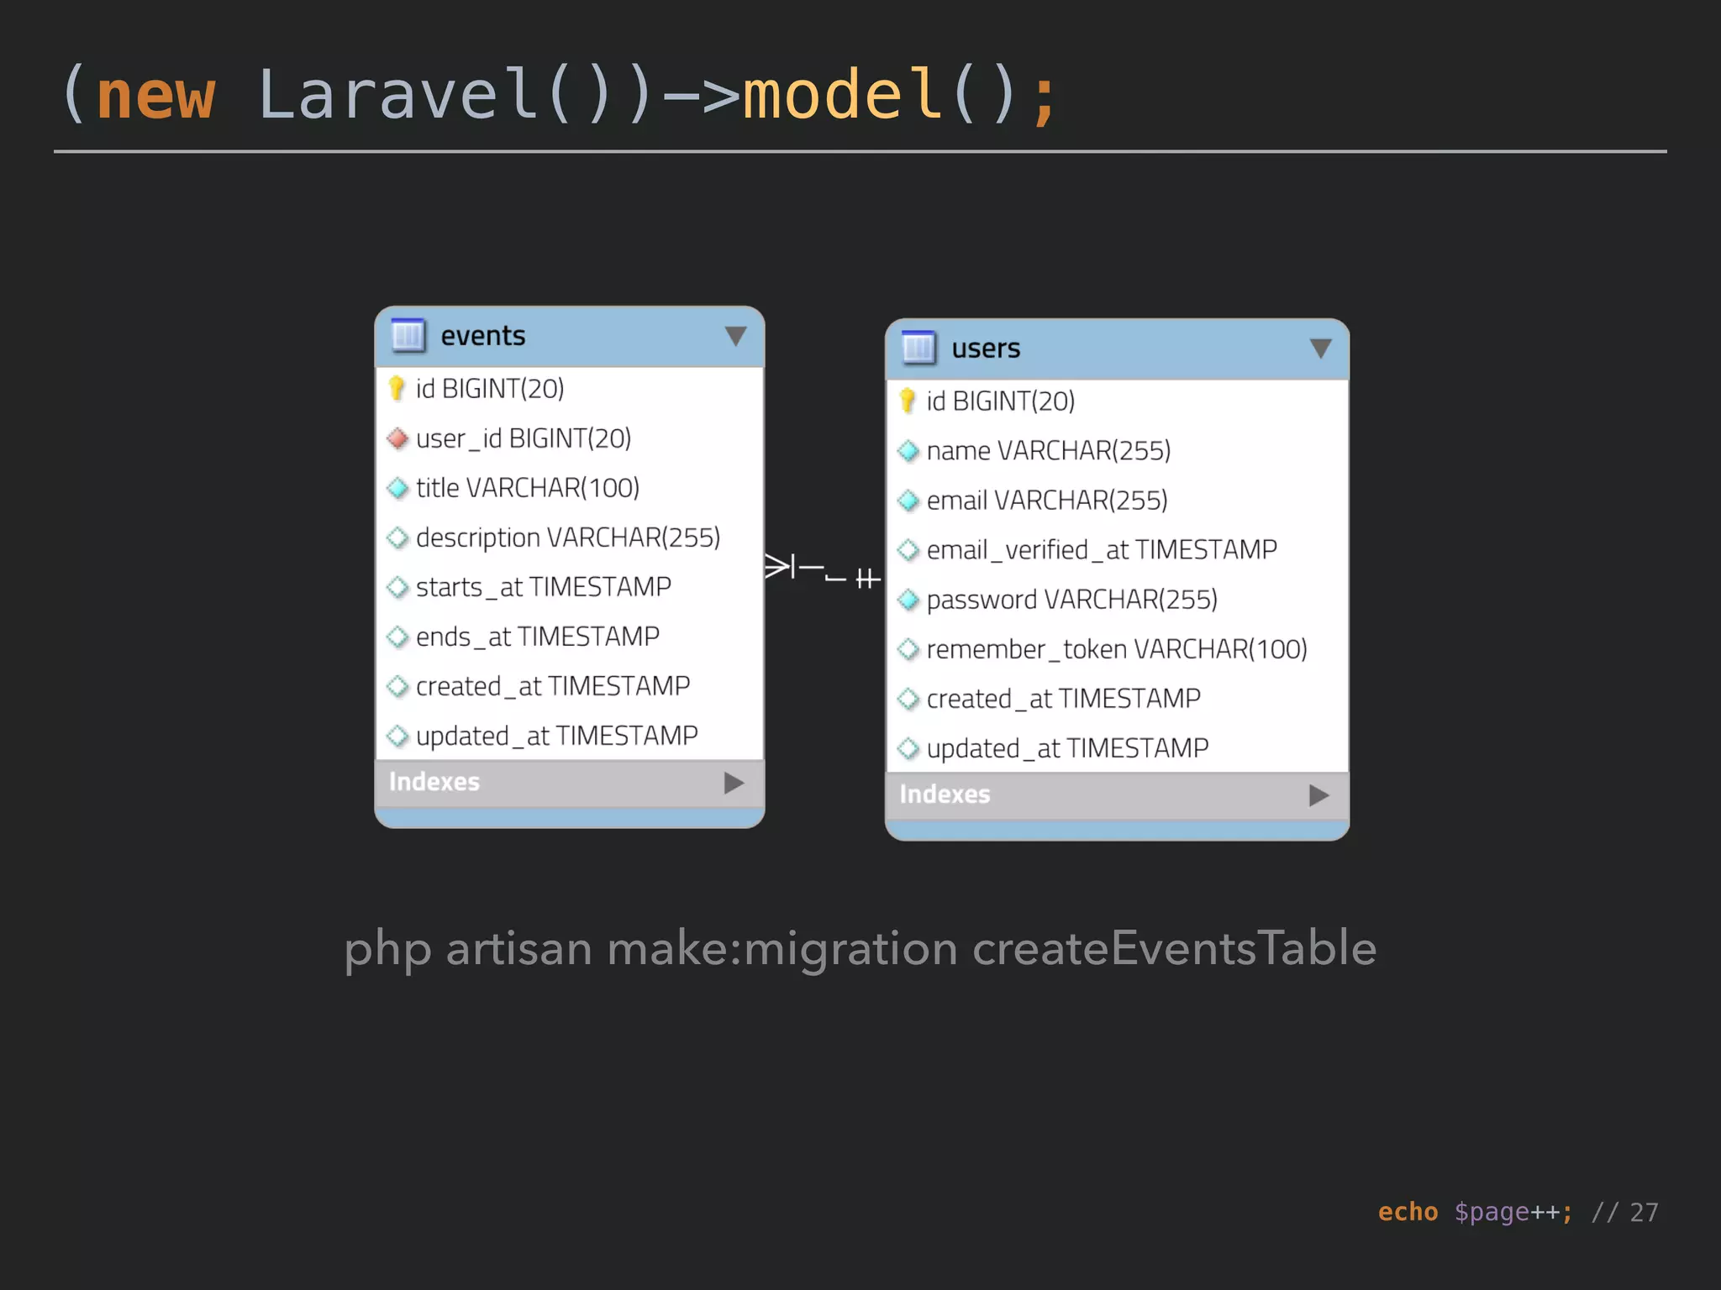1721x1290 pixels.
Task: Click the diamond icon beside remember_token
Action: coord(908,649)
